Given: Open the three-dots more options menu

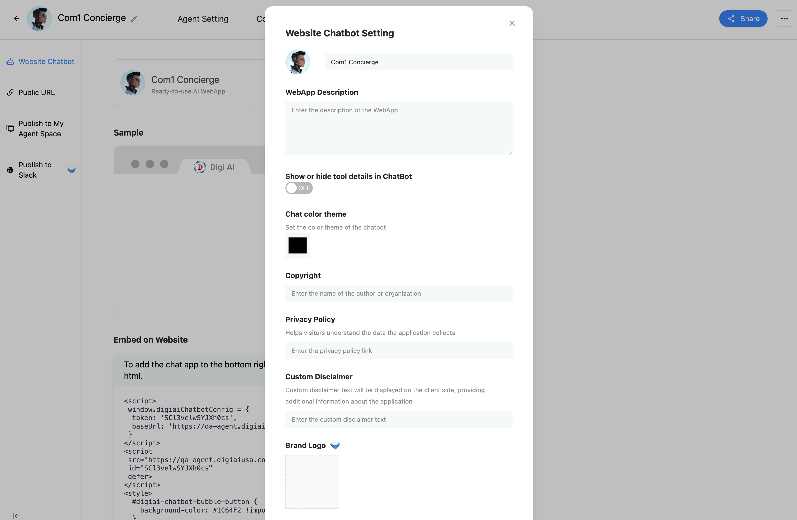Looking at the screenshot, I should [x=784, y=18].
